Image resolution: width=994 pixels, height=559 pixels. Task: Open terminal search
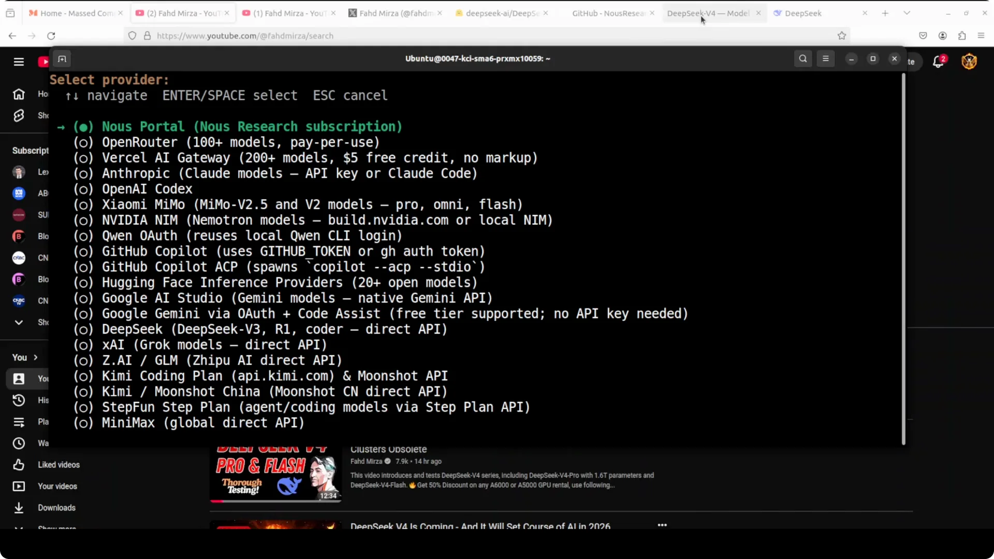(803, 59)
